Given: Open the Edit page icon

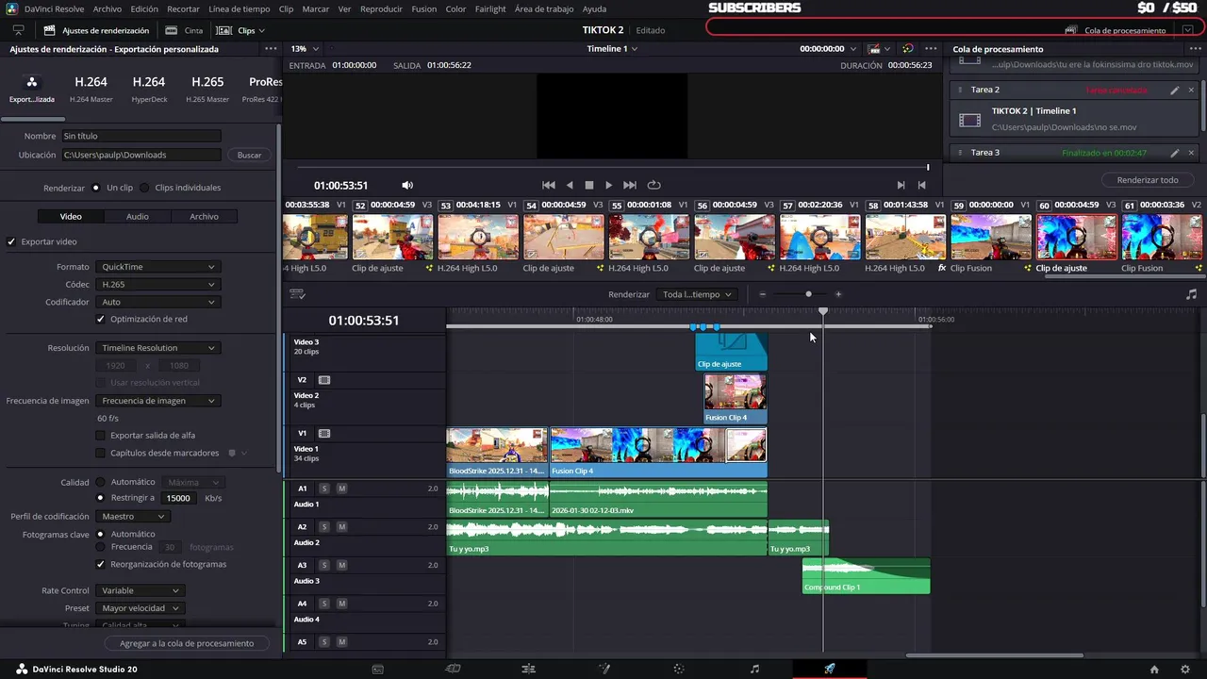Looking at the screenshot, I should click(528, 669).
